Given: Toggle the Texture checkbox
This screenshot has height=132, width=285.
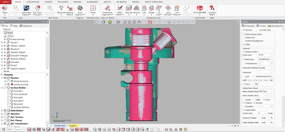Looking at the screenshot, I should (244, 103).
